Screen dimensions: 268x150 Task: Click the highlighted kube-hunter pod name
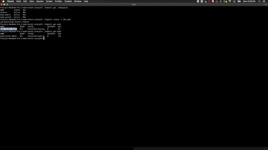tap(8, 29)
